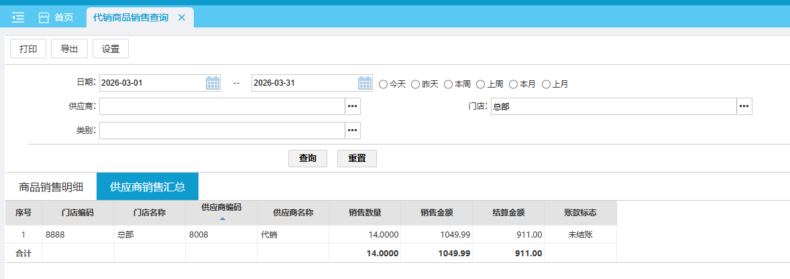
Task: Select the 今天 radio option
Action: (x=384, y=84)
